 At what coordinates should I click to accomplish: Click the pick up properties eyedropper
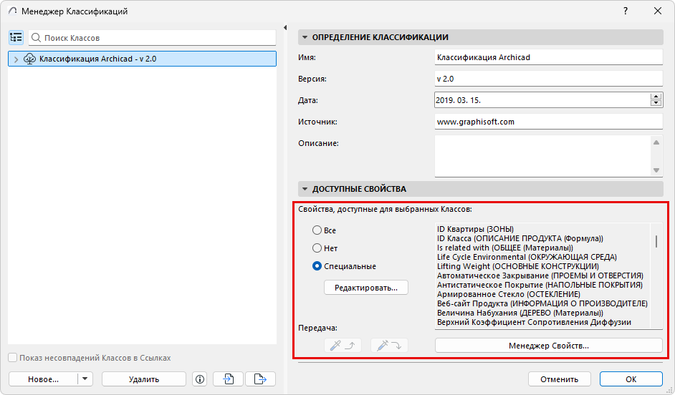(x=343, y=346)
